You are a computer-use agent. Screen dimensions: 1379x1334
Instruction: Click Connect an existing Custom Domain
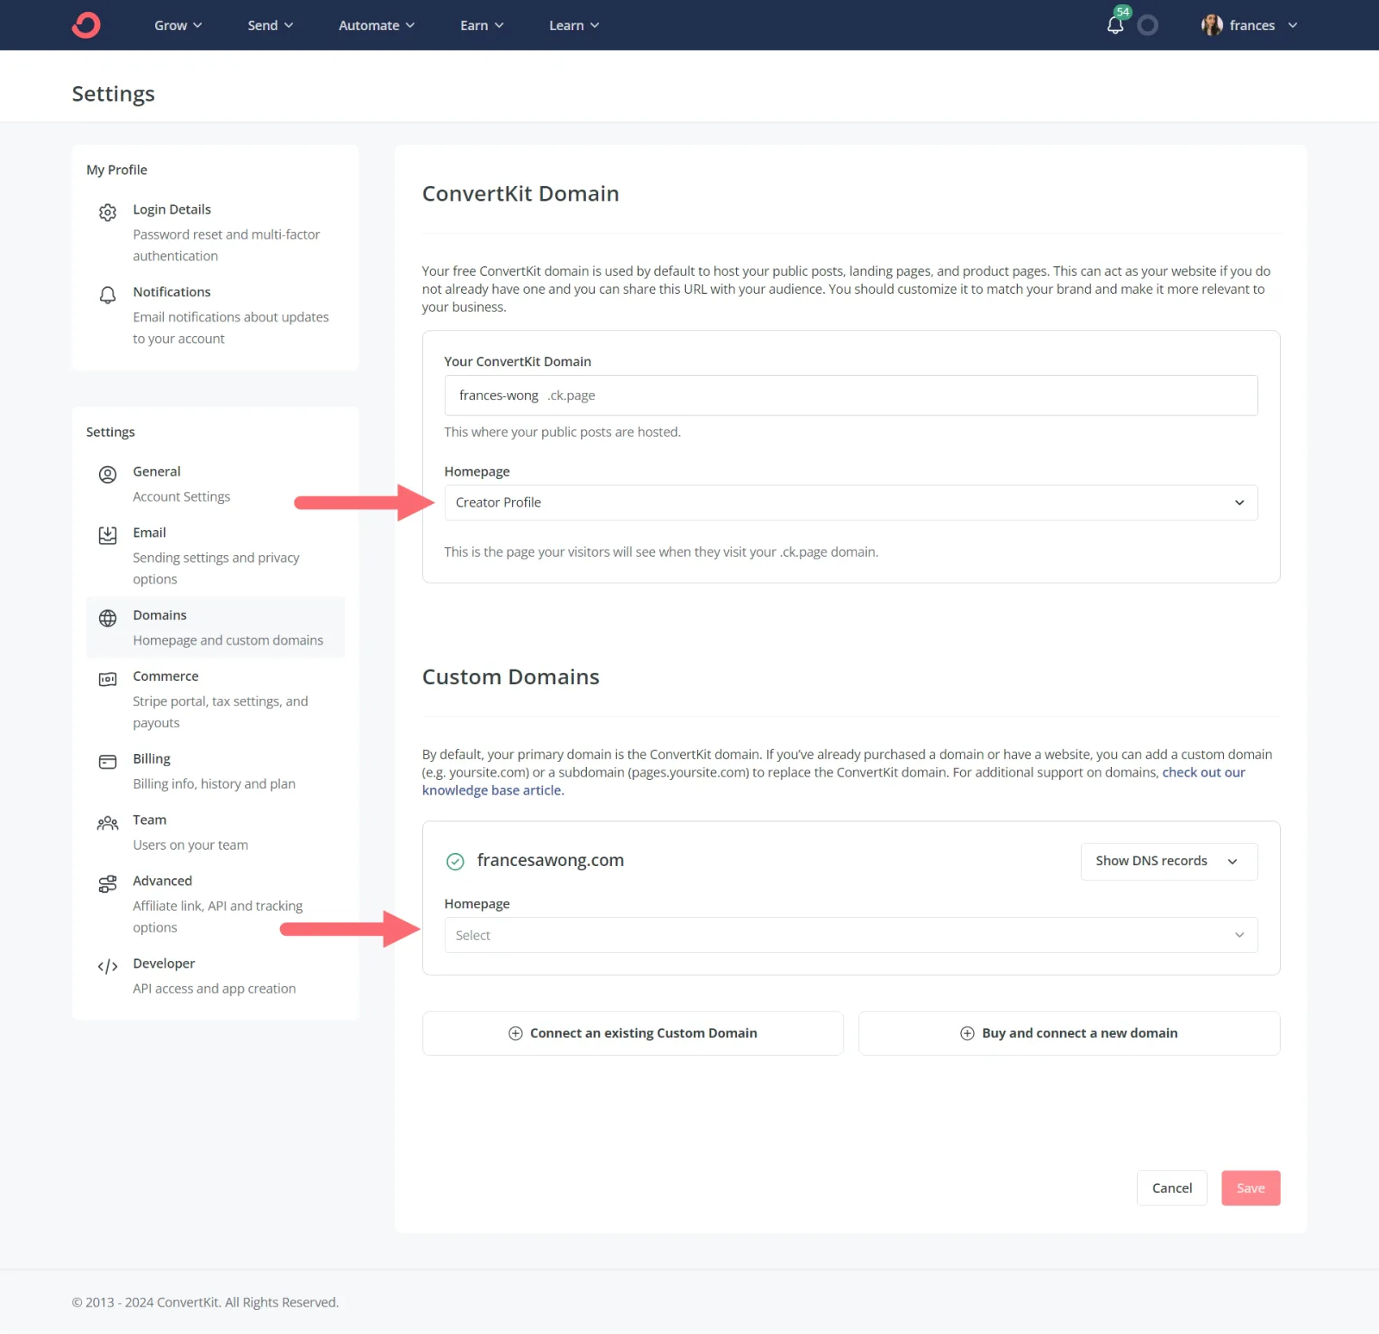(x=633, y=1033)
